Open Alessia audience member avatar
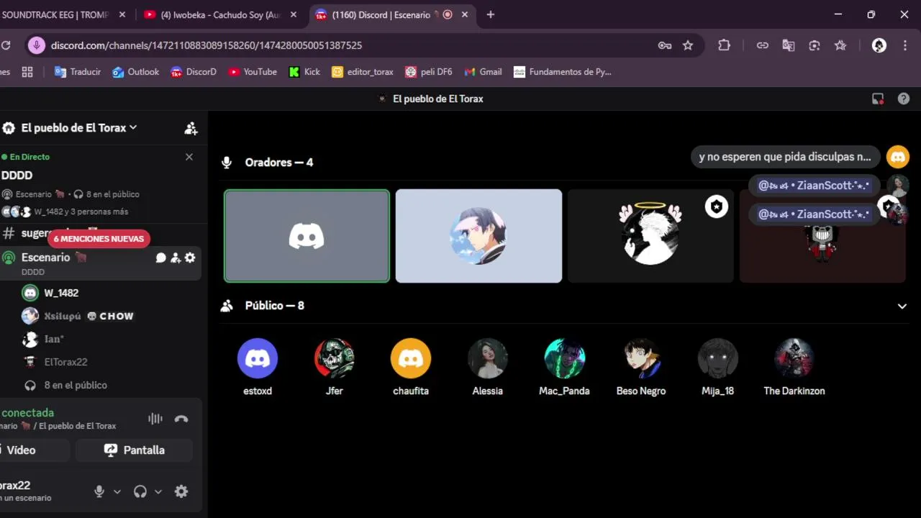This screenshot has height=518, width=921. click(x=488, y=358)
